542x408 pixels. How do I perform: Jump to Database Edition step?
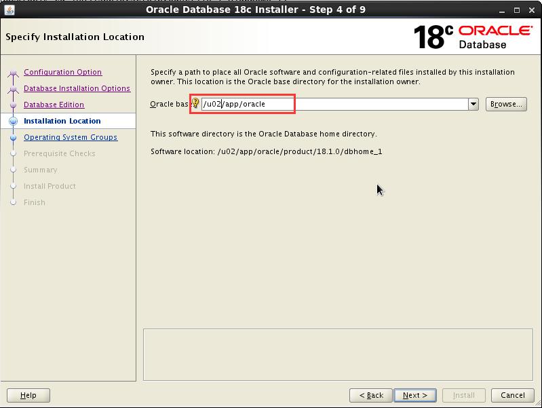point(54,105)
